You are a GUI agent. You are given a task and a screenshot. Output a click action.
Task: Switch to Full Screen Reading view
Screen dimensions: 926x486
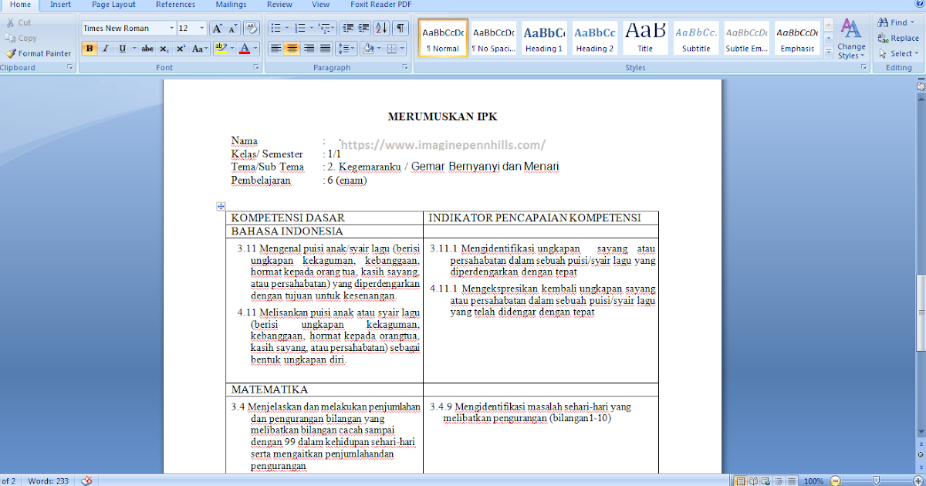point(754,481)
